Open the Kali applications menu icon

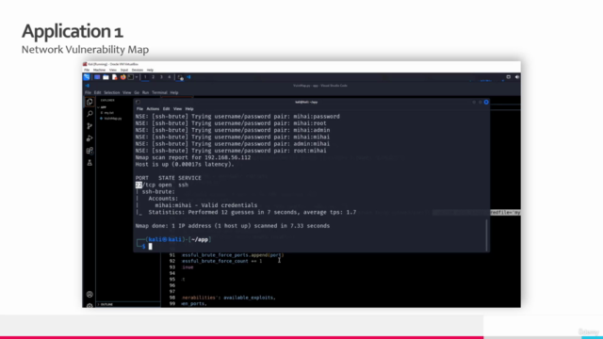pos(87,77)
